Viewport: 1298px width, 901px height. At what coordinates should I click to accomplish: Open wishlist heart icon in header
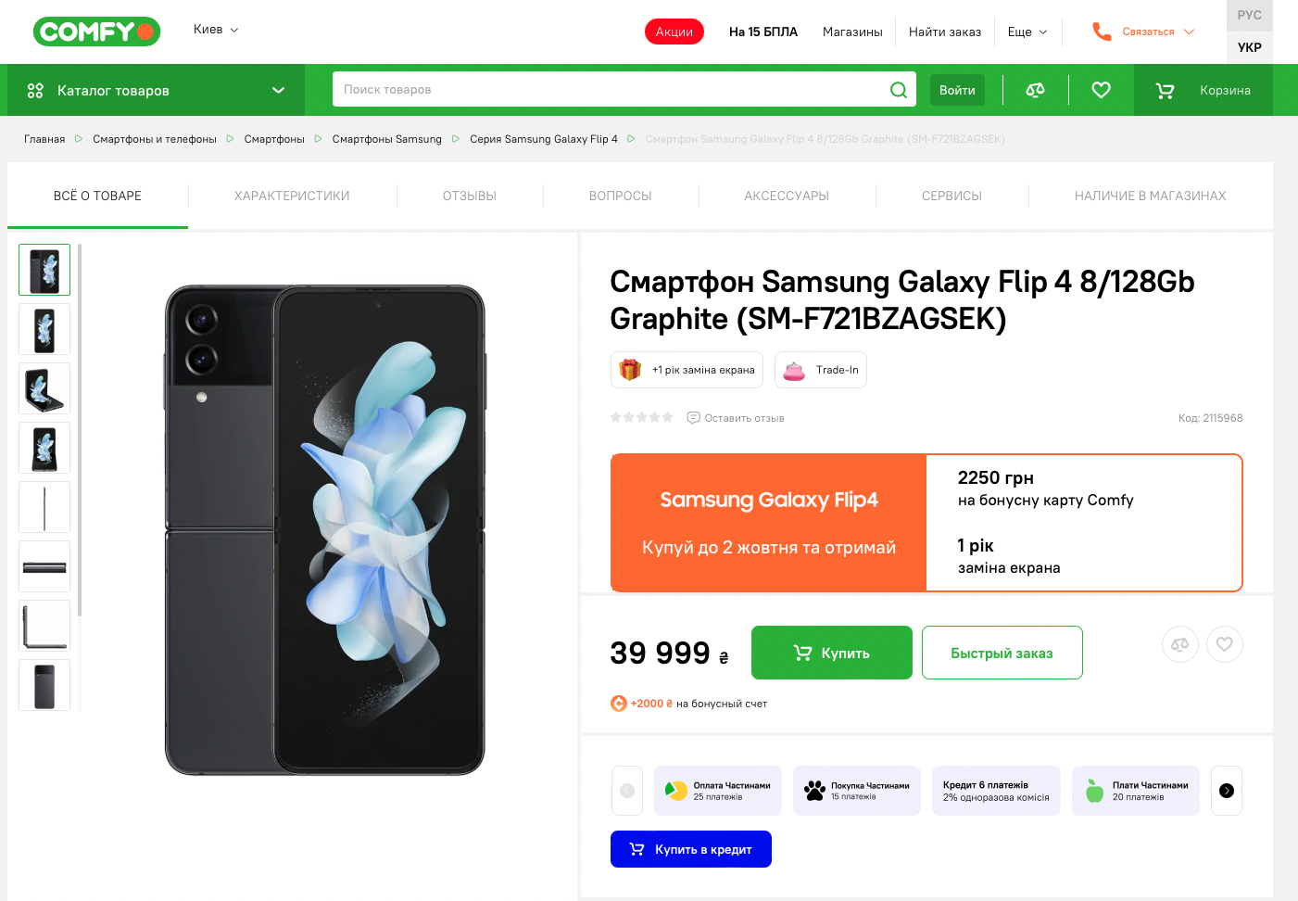click(1101, 90)
